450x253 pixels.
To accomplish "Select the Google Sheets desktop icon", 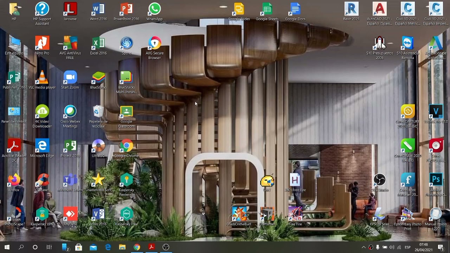I will coord(267,12).
